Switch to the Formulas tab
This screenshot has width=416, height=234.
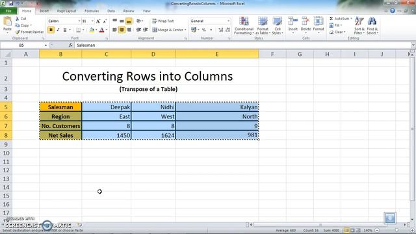point(92,11)
